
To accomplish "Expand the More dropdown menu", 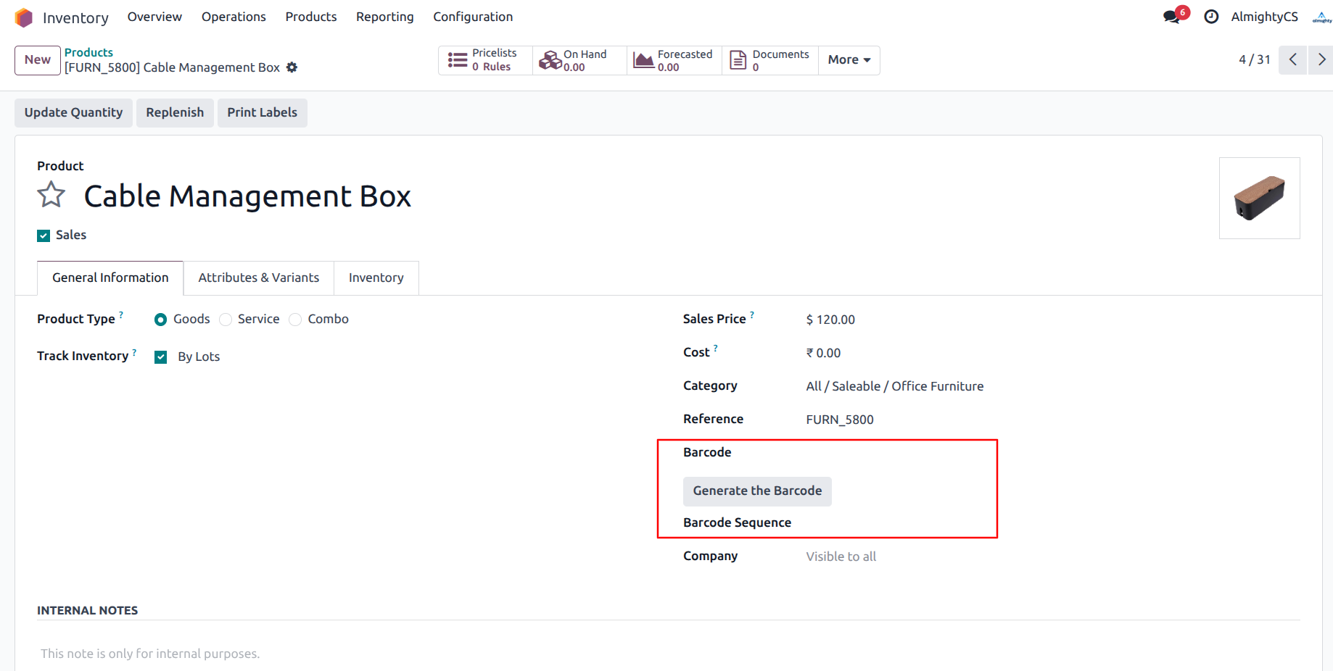I will [x=849, y=60].
